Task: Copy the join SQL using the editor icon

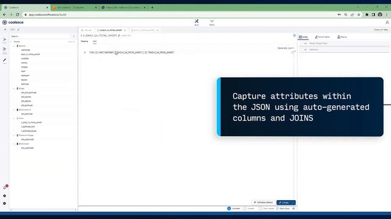Action: (x=292, y=52)
